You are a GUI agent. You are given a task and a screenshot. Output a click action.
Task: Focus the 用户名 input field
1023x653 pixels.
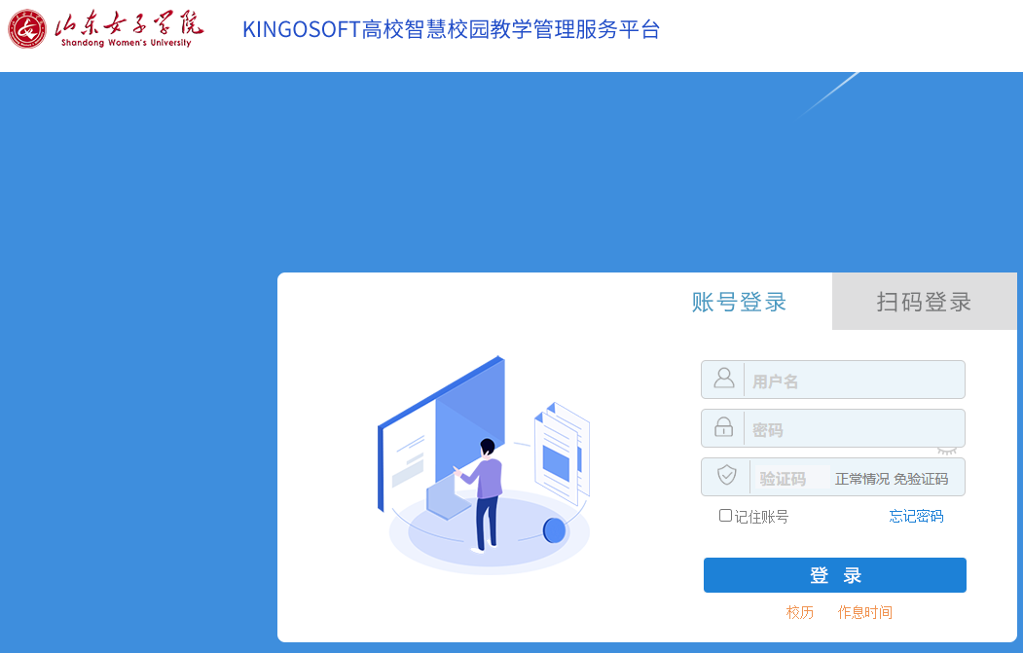tap(854, 380)
